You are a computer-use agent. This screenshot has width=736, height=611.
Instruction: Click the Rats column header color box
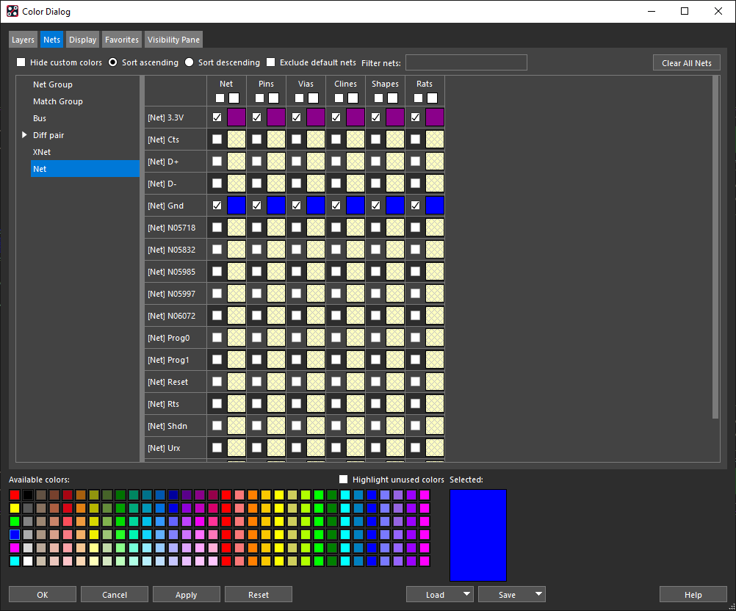point(433,98)
